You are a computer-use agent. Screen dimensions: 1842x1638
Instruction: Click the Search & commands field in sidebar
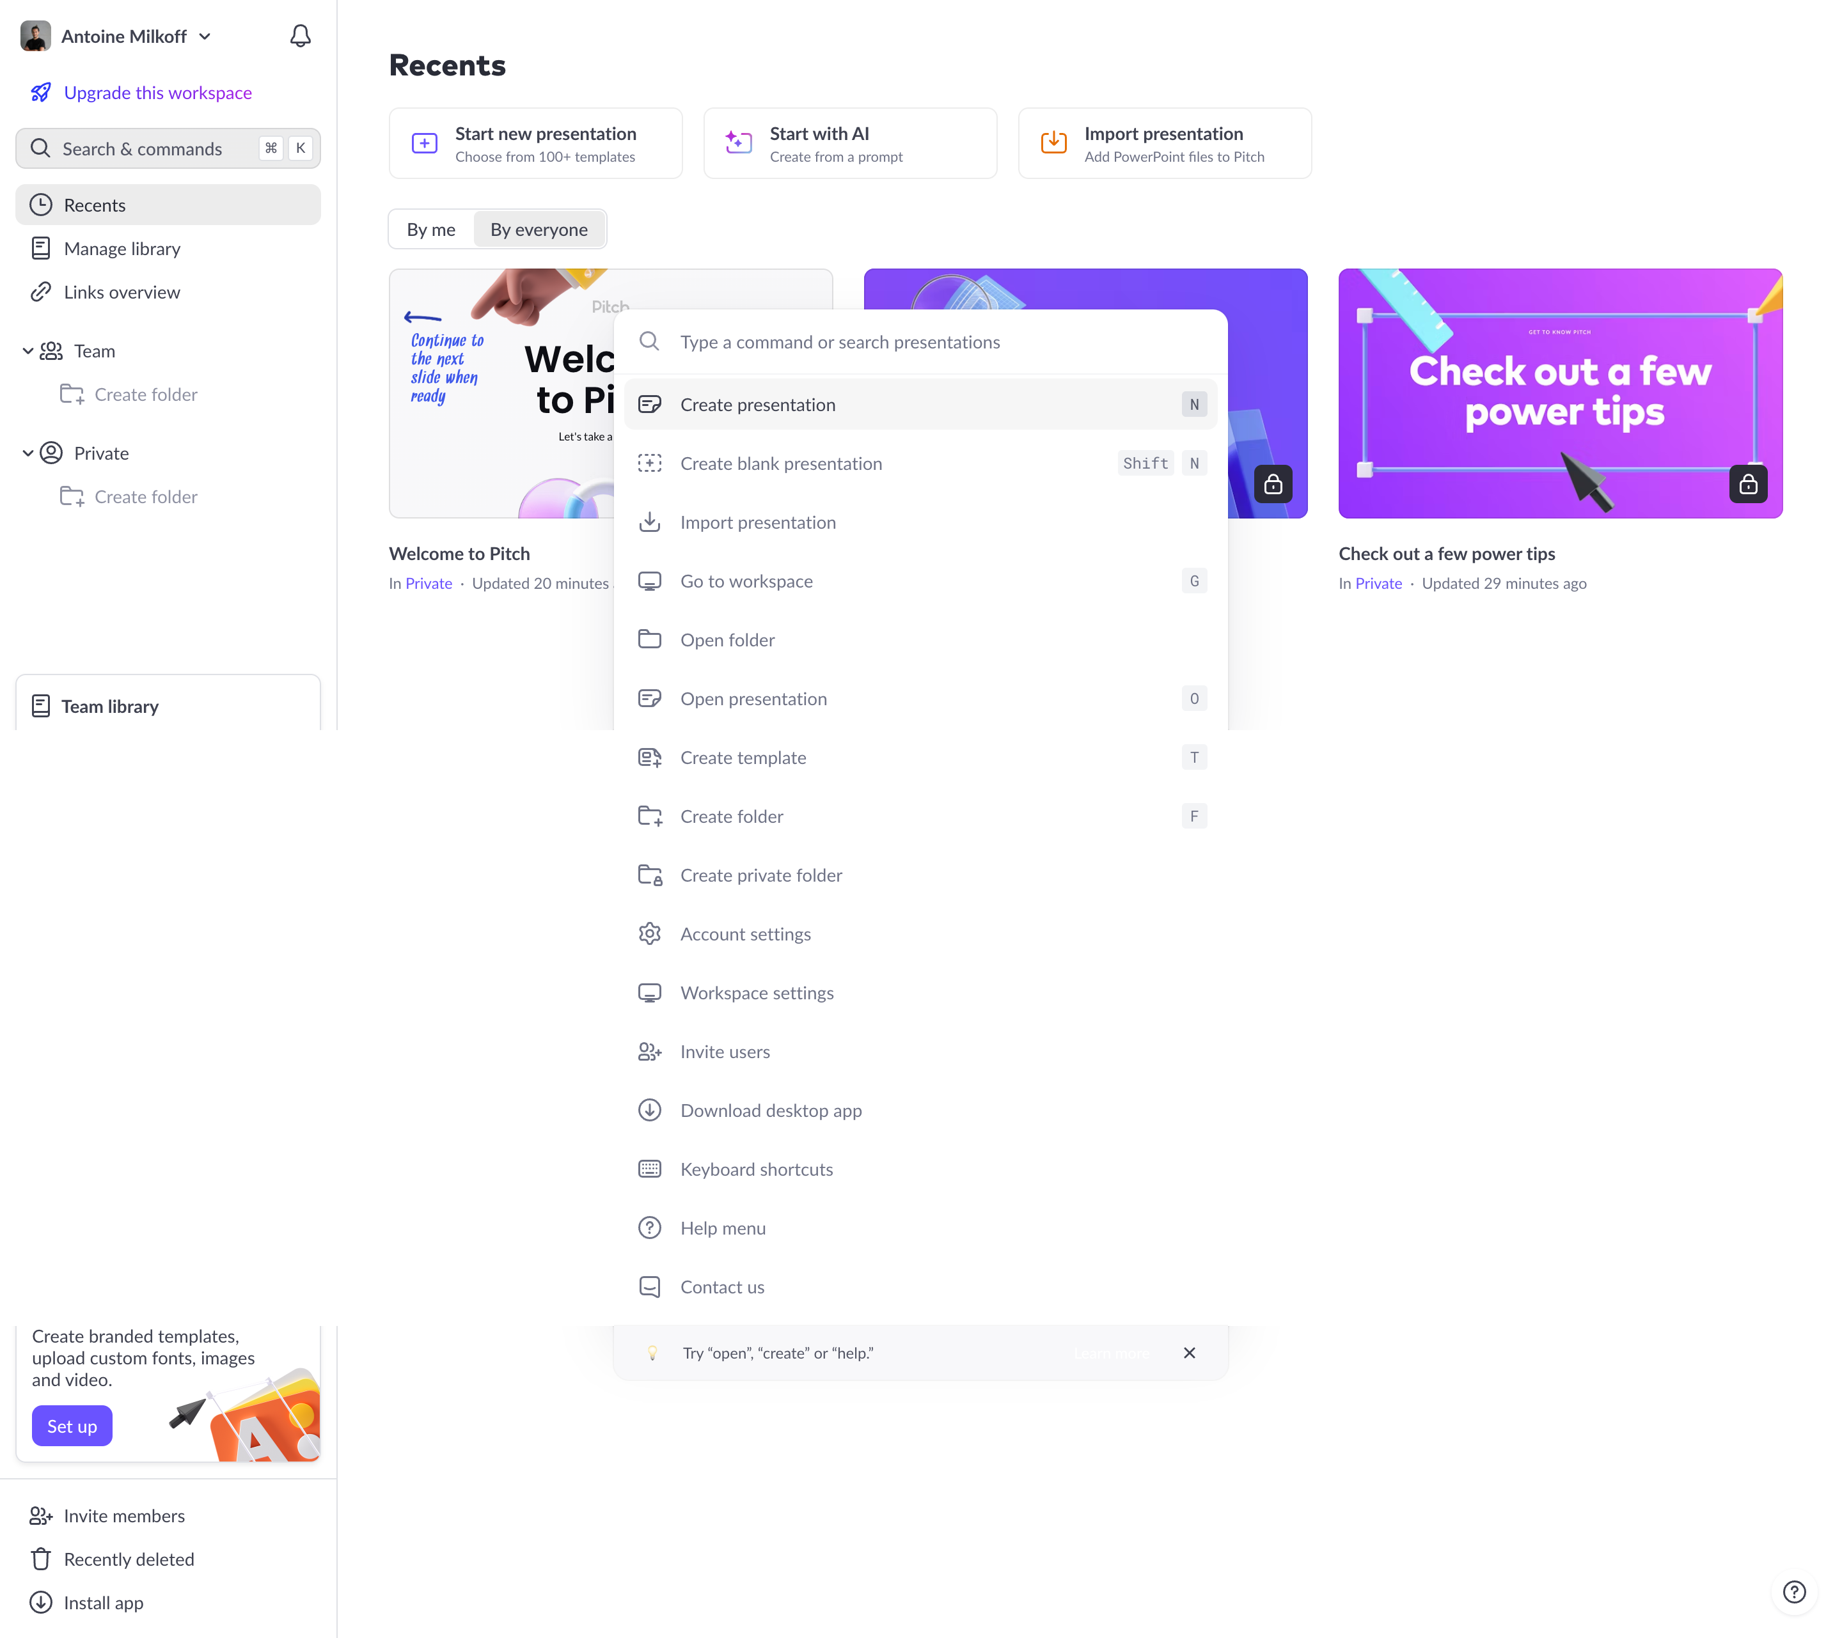[168, 149]
